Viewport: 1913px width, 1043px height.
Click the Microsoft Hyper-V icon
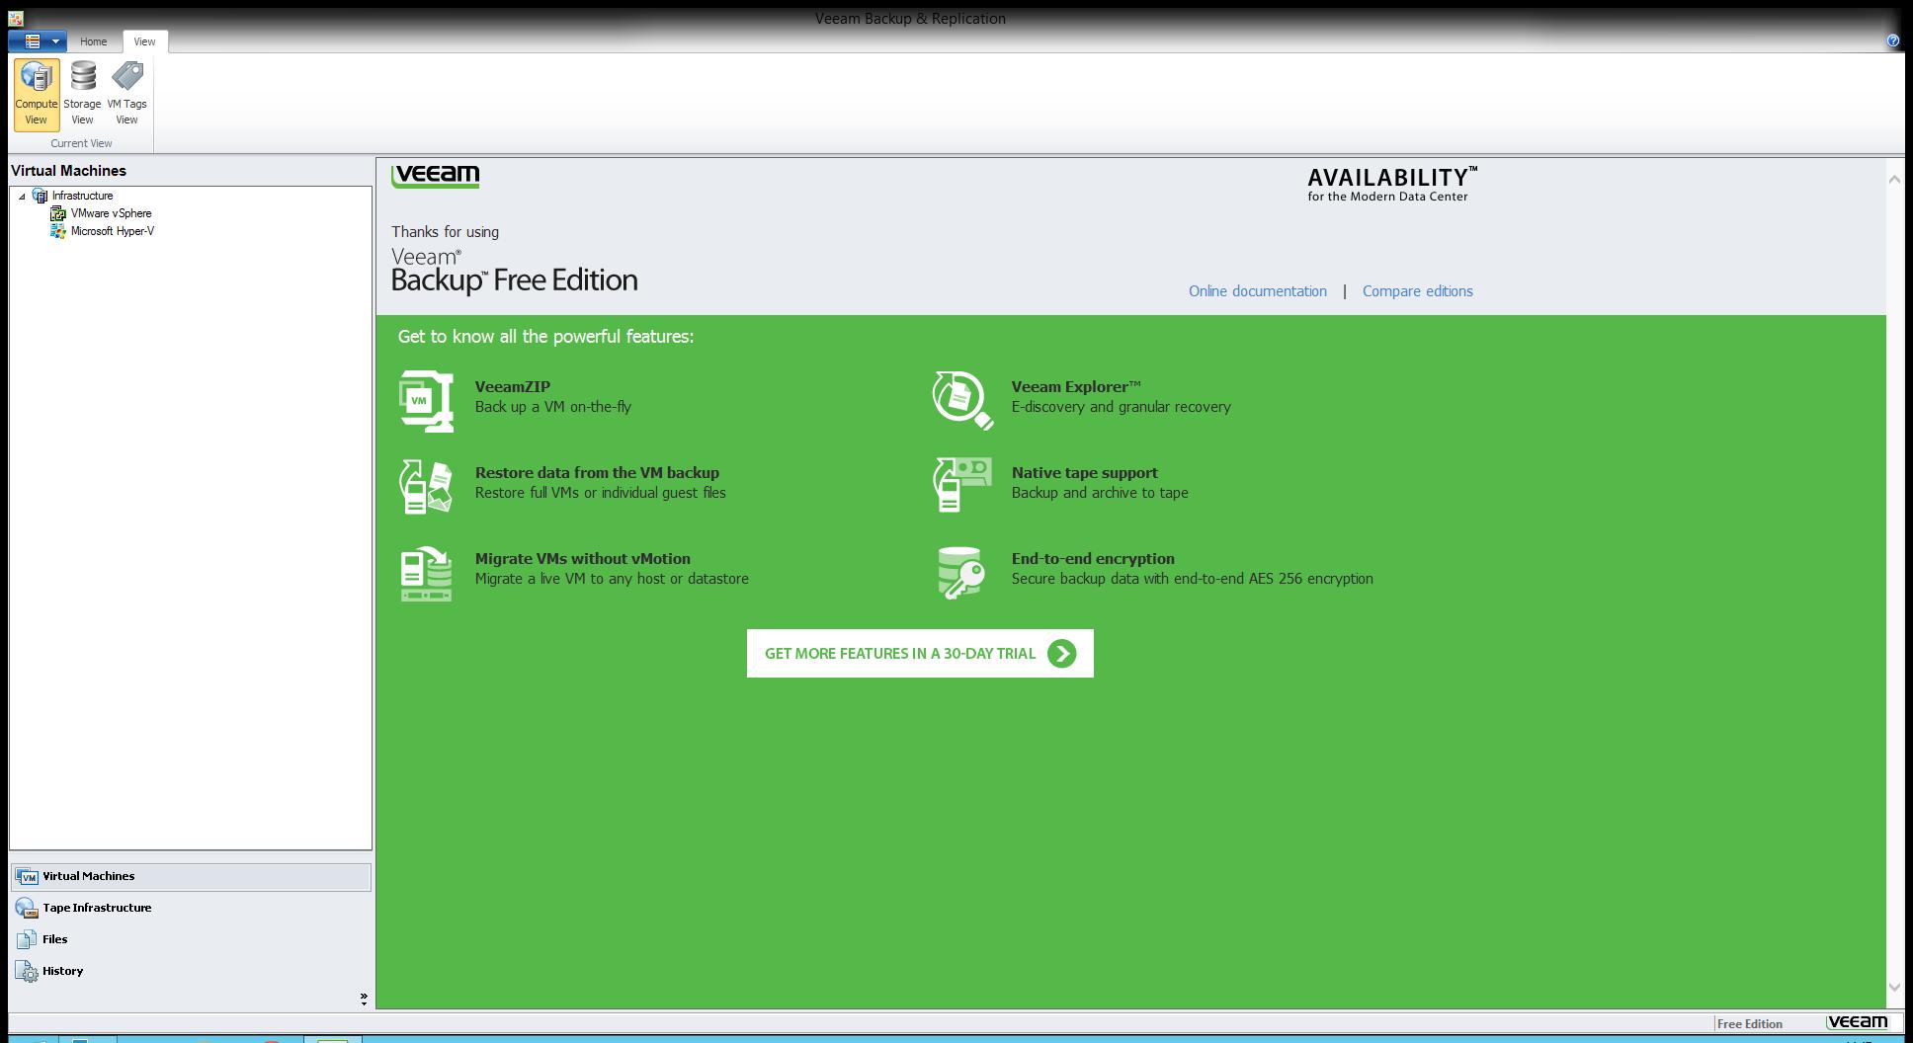coord(58,231)
